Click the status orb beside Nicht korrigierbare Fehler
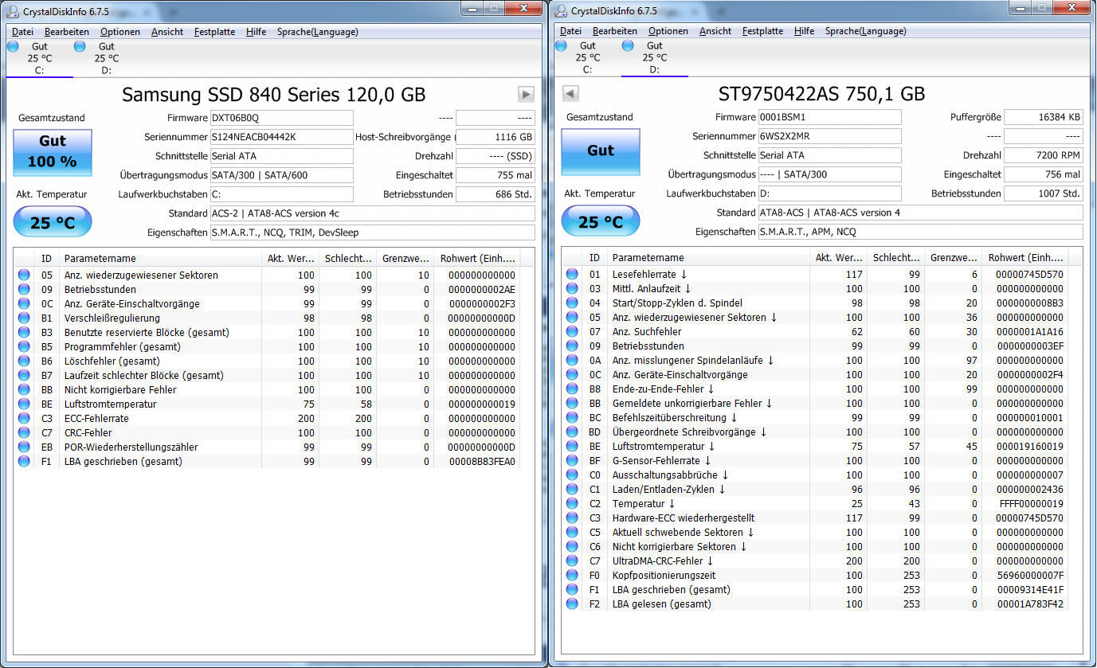The height and width of the screenshot is (668, 1097). 24,390
